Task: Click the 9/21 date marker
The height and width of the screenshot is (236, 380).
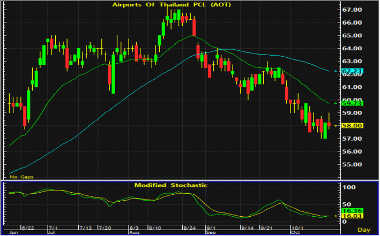Action: [x=266, y=228]
